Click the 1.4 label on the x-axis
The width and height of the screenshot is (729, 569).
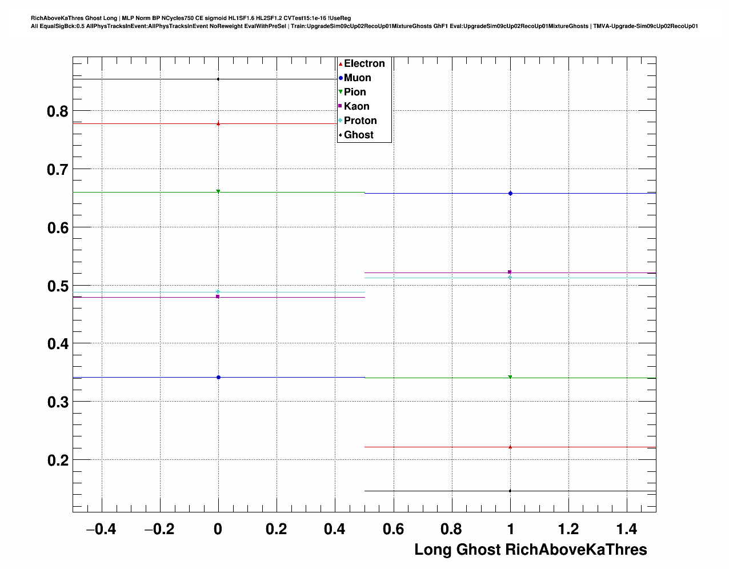627,530
